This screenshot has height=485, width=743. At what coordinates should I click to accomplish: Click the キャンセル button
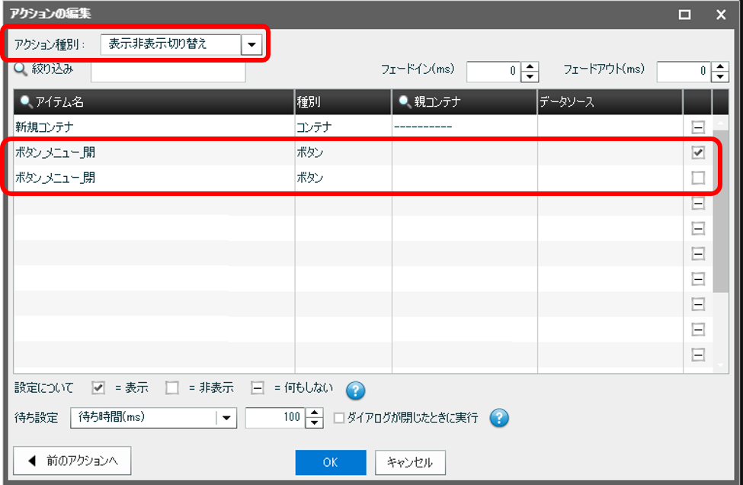pyautogui.click(x=409, y=462)
